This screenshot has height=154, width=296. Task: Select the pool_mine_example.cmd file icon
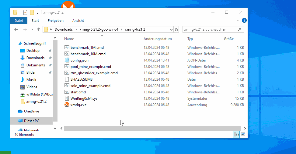(67, 67)
